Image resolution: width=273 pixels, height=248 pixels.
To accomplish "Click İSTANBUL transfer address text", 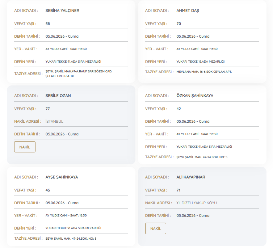I will [x=54, y=121].
